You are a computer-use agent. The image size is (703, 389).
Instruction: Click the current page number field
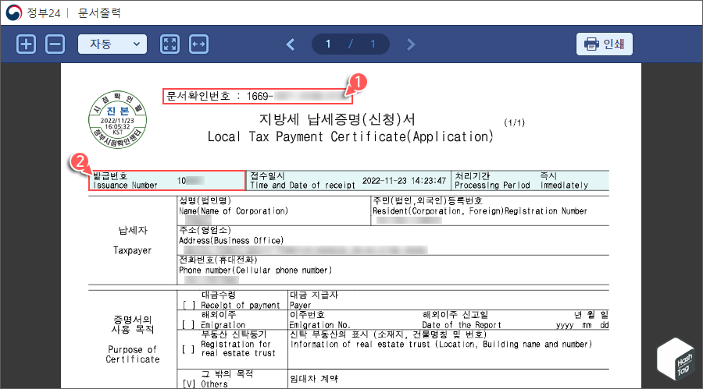(328, 44)
